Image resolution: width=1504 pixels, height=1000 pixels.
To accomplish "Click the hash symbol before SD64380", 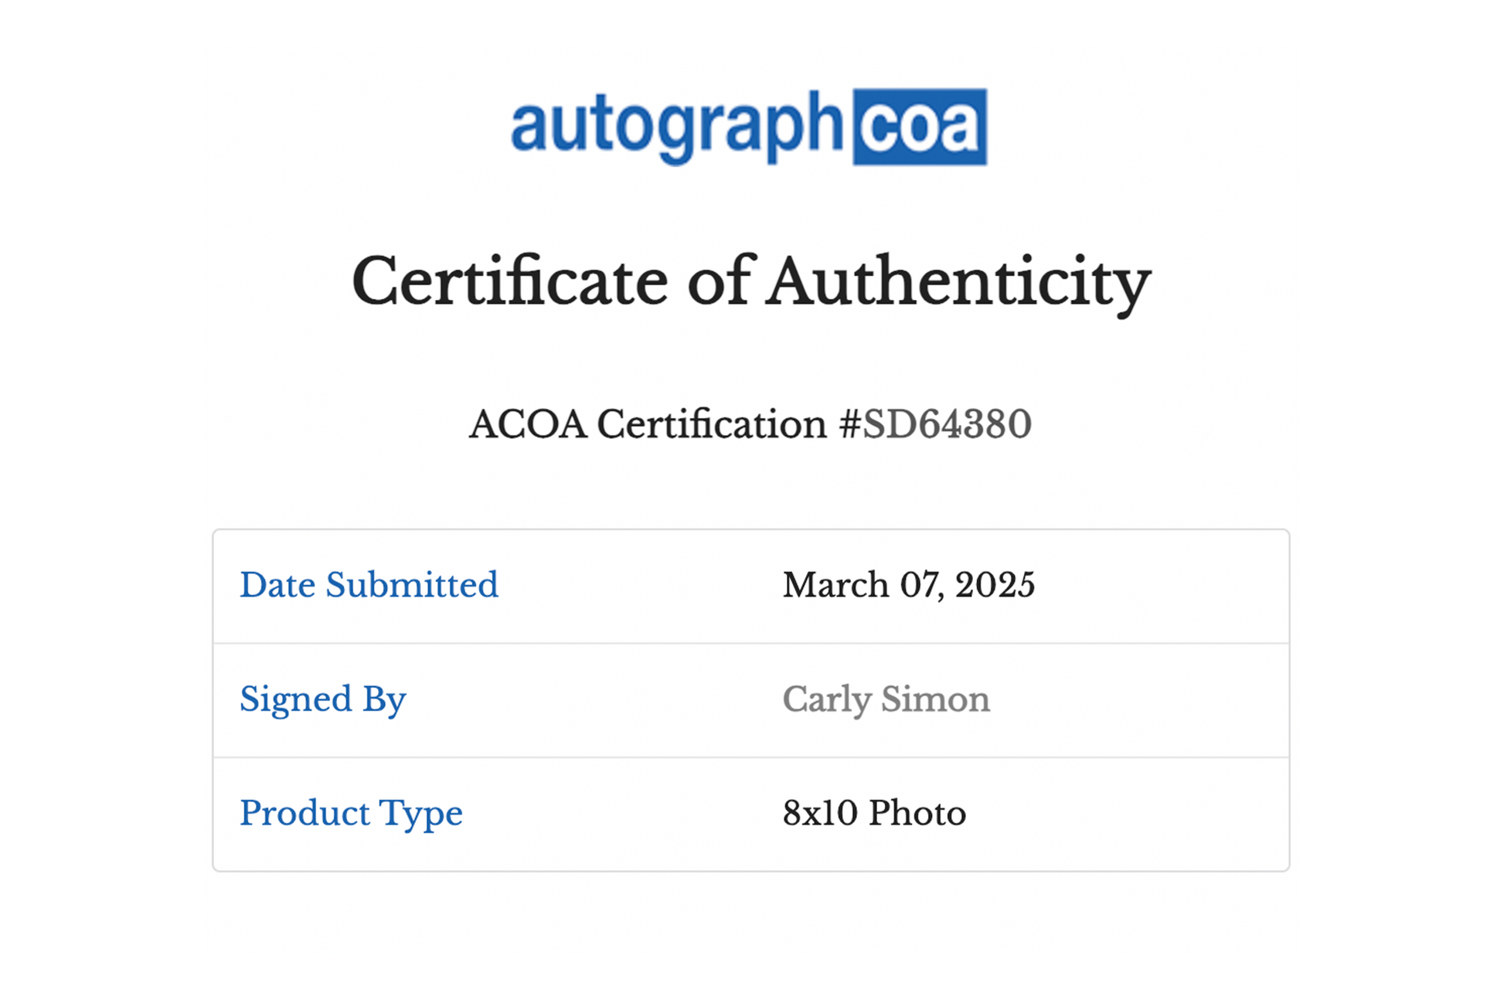I will [x=849, y=424].
